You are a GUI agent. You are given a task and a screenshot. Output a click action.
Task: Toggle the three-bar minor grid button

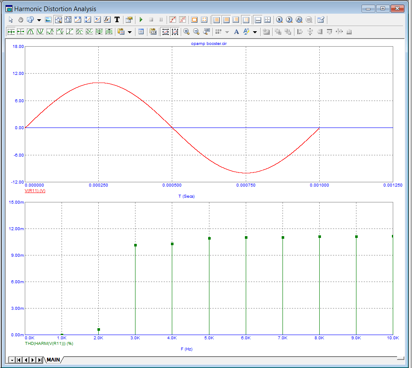click(236, 20)
